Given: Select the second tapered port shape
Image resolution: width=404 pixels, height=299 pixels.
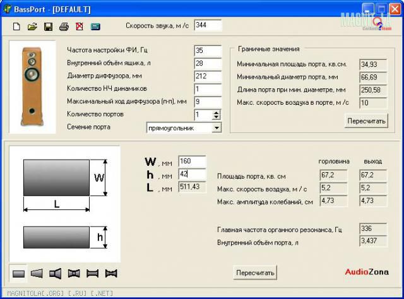Looking at the screenshot, I should pyautogui.click(x=37, y=273).
